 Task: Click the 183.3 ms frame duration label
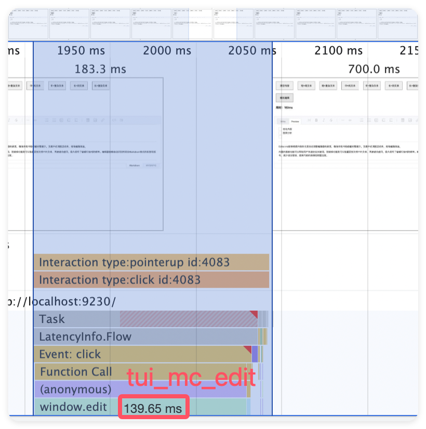(x=100, y=69)
